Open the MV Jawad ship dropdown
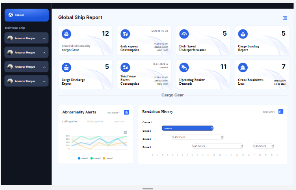This screenshot has width=296, height=190. coord(113,113)
